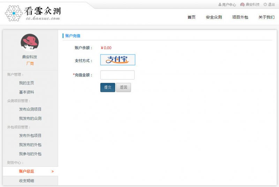The height and width of the screenshot is (187, 279).
Task: Open 基本资料 in the sidebar
Action: click(x=27, y=92)
